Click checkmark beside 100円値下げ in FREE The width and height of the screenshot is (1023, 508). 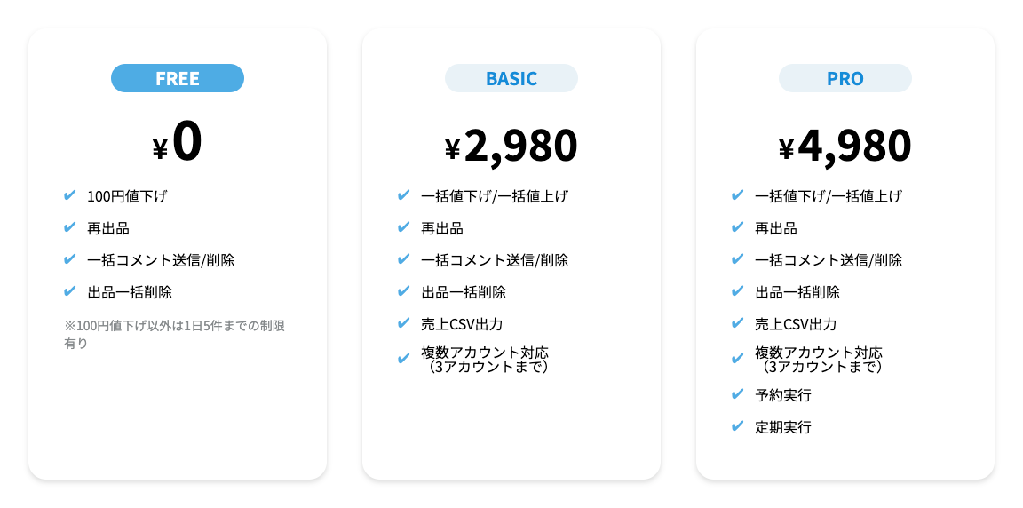point(70,195)
